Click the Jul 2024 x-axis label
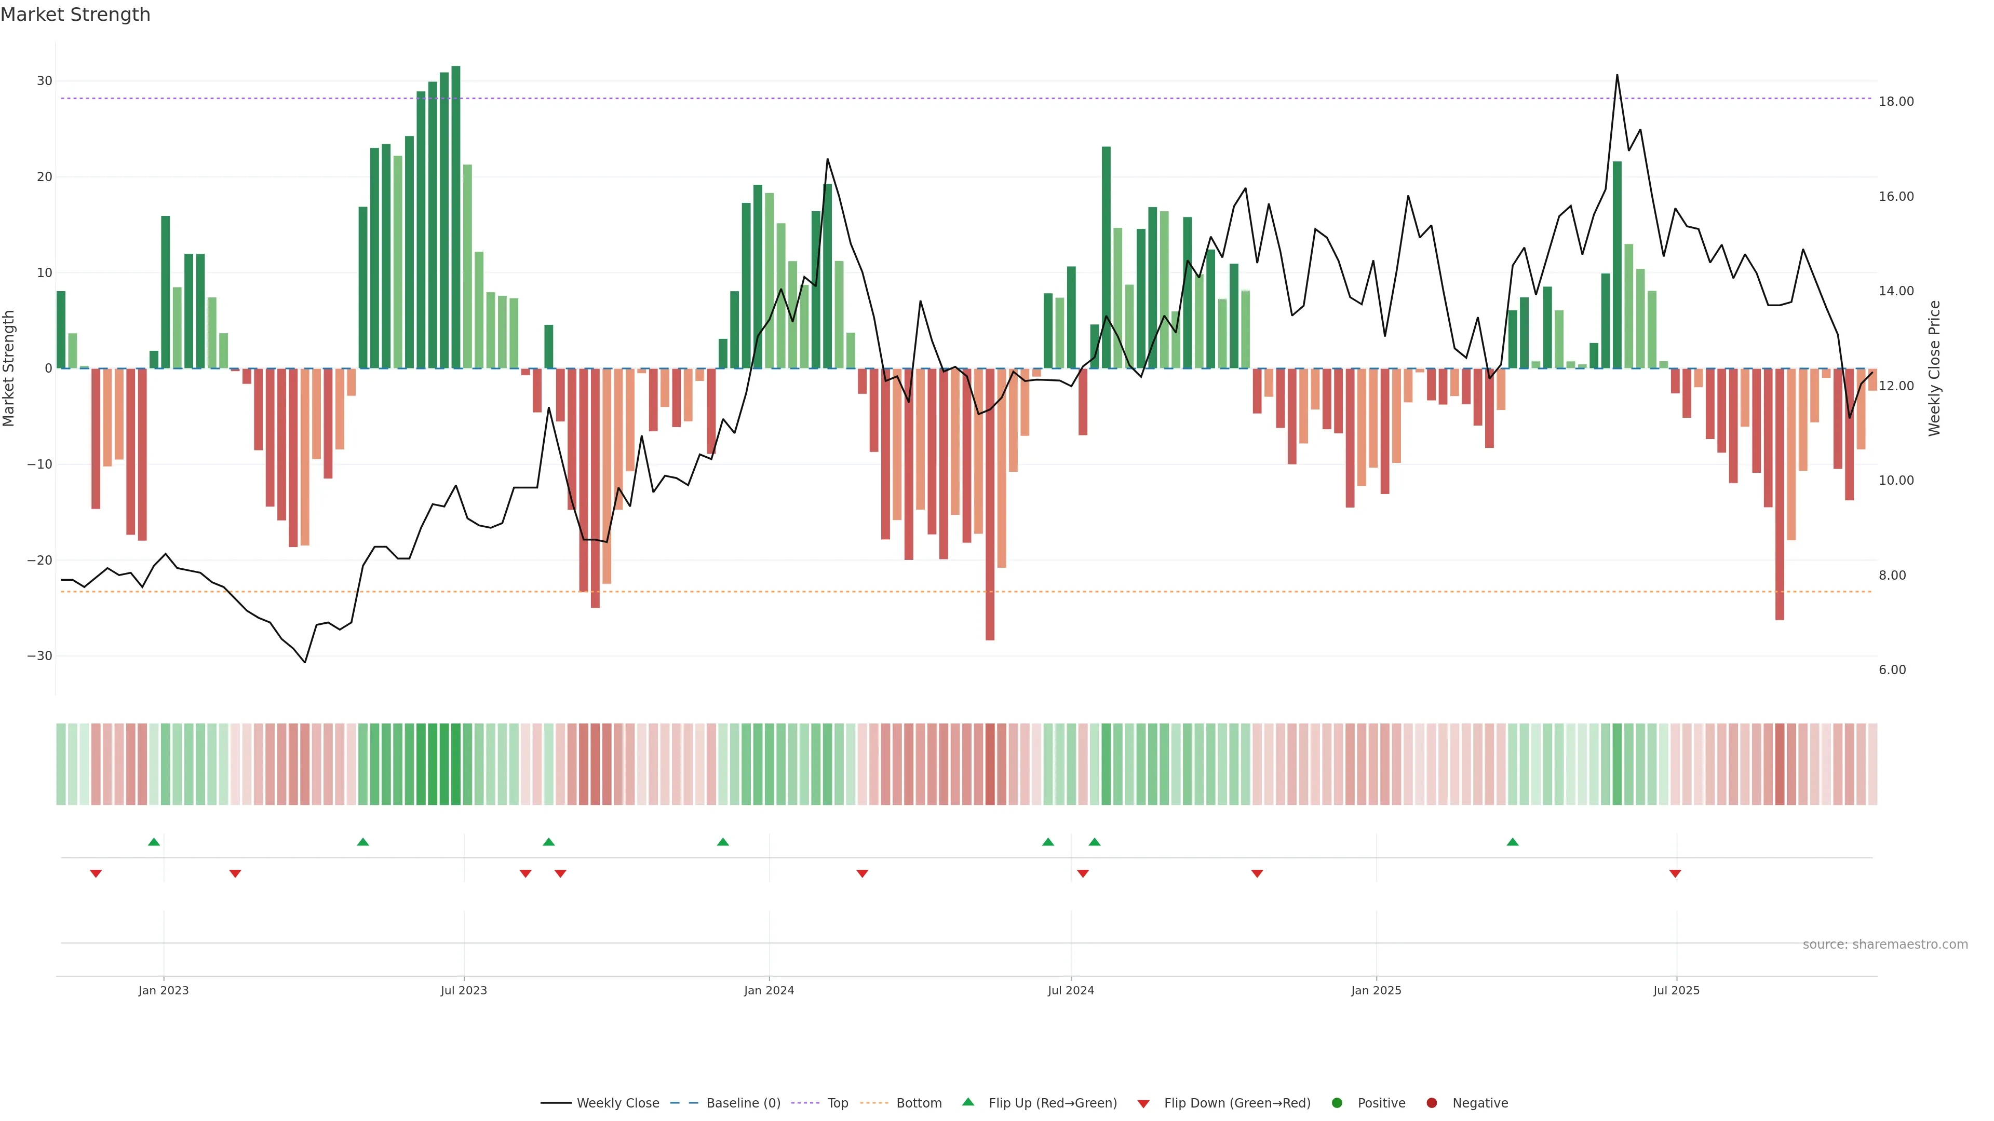1994x1121 pixels. 1071,990
